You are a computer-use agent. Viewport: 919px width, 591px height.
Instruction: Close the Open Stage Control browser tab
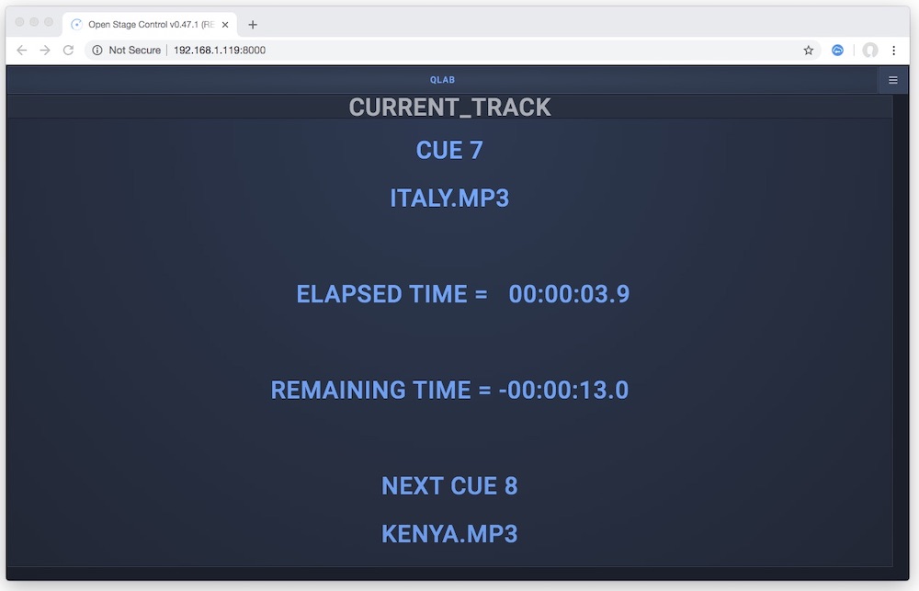pos(225,25)
